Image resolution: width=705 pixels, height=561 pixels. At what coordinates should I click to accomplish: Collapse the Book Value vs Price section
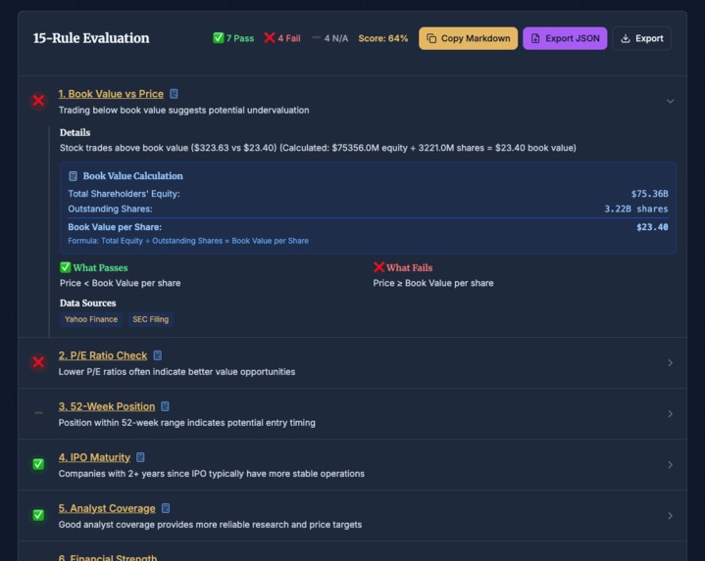[670, 102]
